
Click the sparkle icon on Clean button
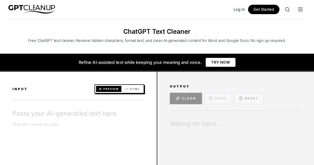178,99
